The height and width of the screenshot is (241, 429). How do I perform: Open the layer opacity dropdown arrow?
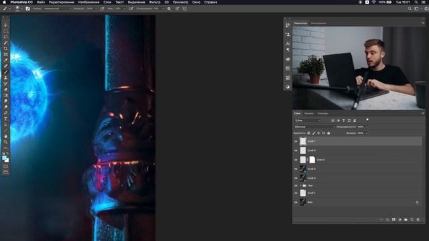click(367, 127)
